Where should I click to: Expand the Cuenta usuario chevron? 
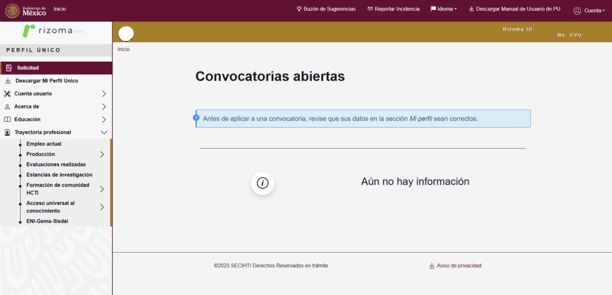(104, 94)
